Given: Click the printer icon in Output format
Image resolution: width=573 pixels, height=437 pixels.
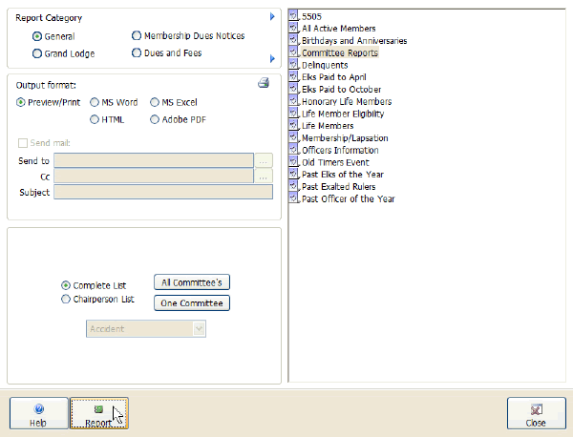Looking at the screenshot, I should point(264,84).
